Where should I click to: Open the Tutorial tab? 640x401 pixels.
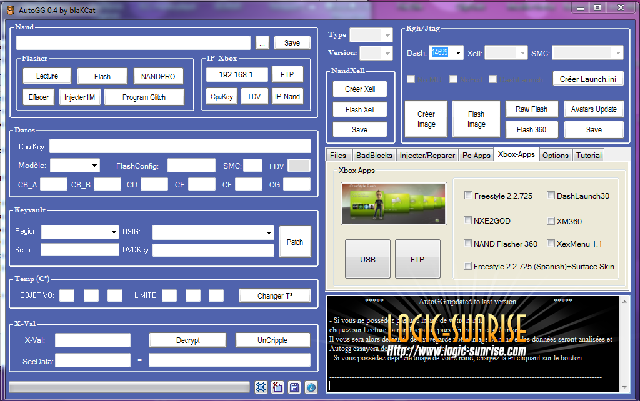coord(588,155)
